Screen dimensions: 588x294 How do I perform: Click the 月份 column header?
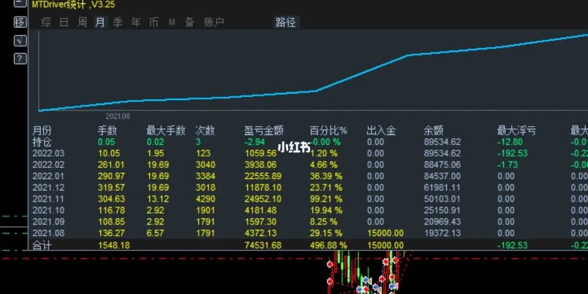[x=42, y=131]
